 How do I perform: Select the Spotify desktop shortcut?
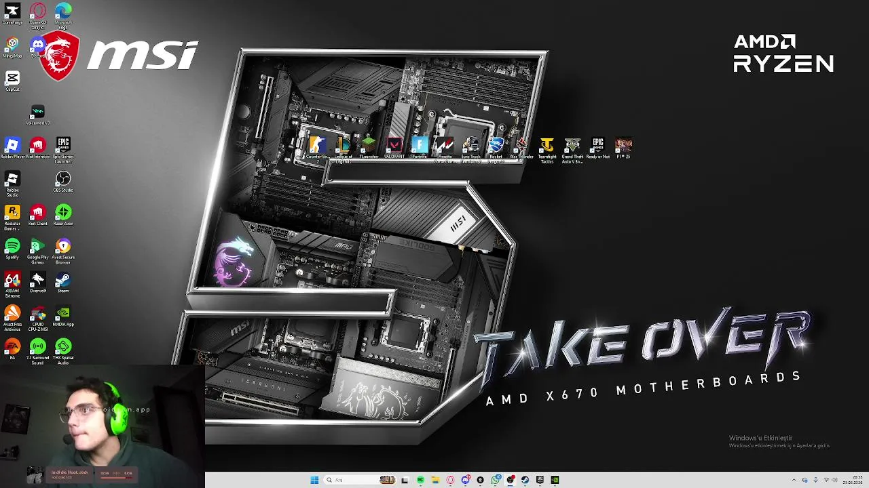click(x=12, y=249)
